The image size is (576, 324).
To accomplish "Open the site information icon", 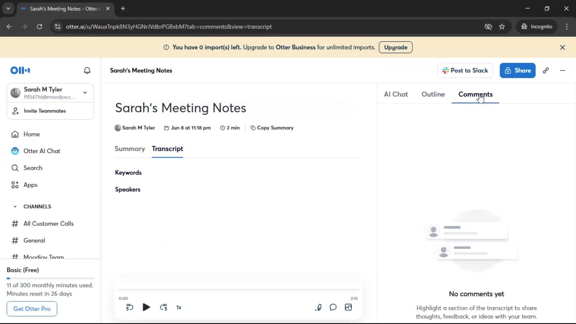I will 58,27.
